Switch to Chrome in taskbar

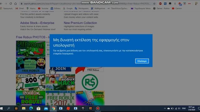[x=53, y=109]
